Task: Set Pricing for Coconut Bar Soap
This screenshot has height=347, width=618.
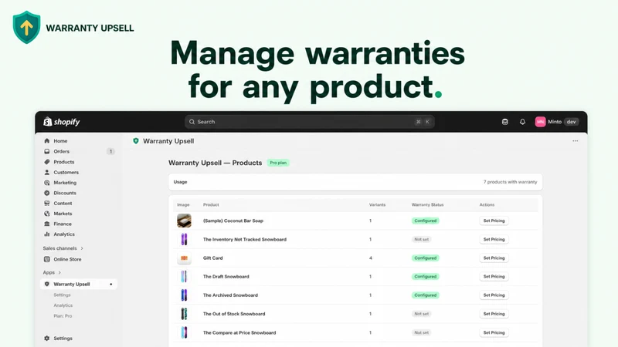Action: [x=494, y=221]
